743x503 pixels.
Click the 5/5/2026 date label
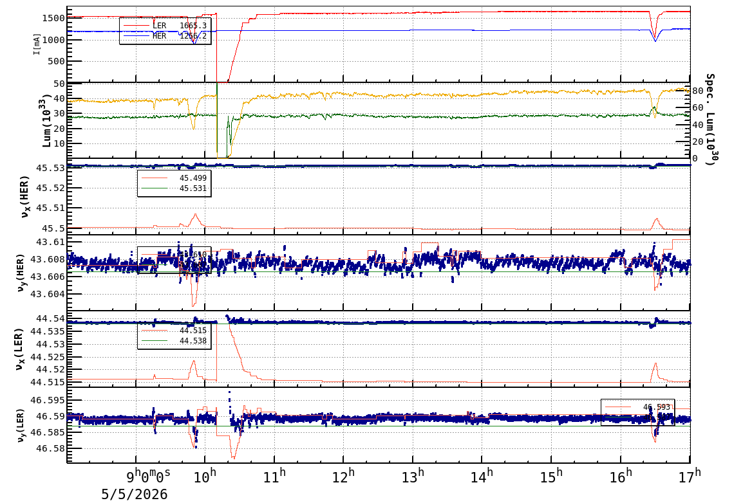135,495
